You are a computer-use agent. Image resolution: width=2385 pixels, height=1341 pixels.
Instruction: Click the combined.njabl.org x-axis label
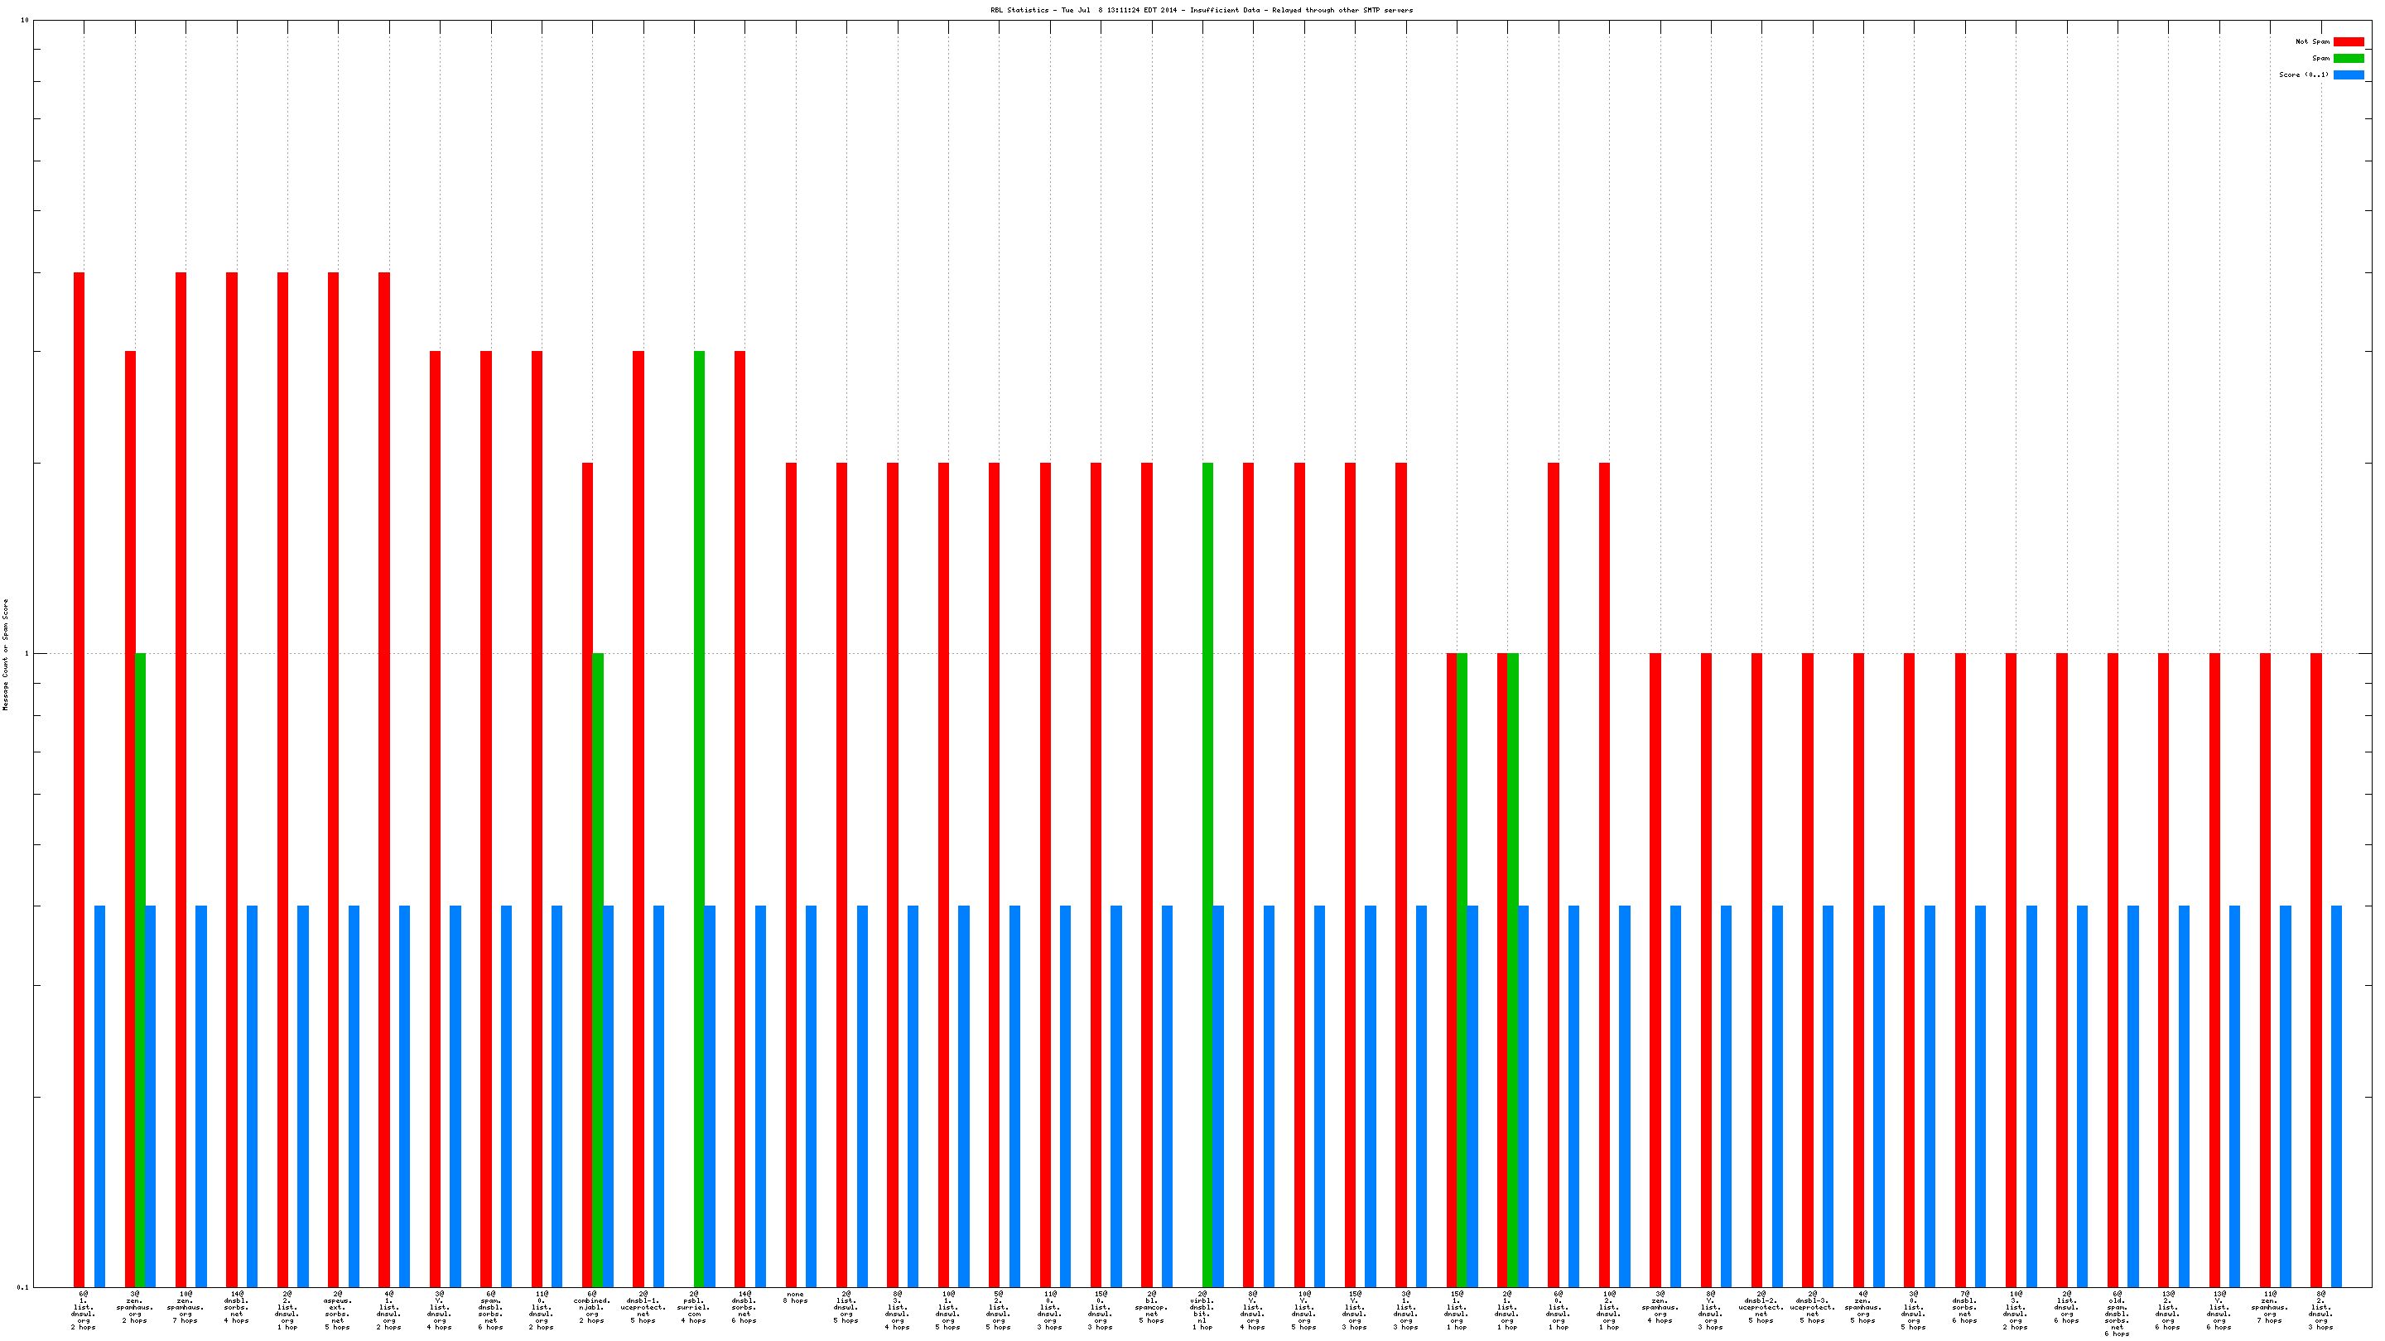click(591, 1307)
